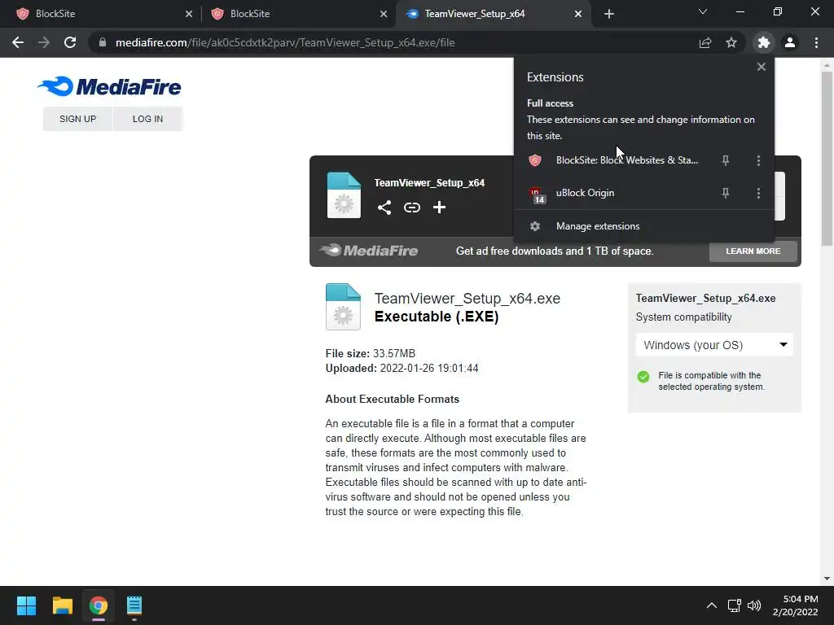The width and height of the screenshot is (834, 625).
Task: Click the Chrome taskbar icon
Action: click(x=99, y=605)
